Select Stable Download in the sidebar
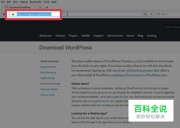Viewport: 180px width, 128px height. click(x=50, y=61)
